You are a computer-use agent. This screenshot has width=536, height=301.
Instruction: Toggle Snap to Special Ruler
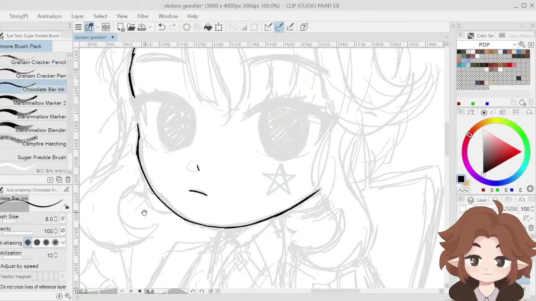pos(279,27)
